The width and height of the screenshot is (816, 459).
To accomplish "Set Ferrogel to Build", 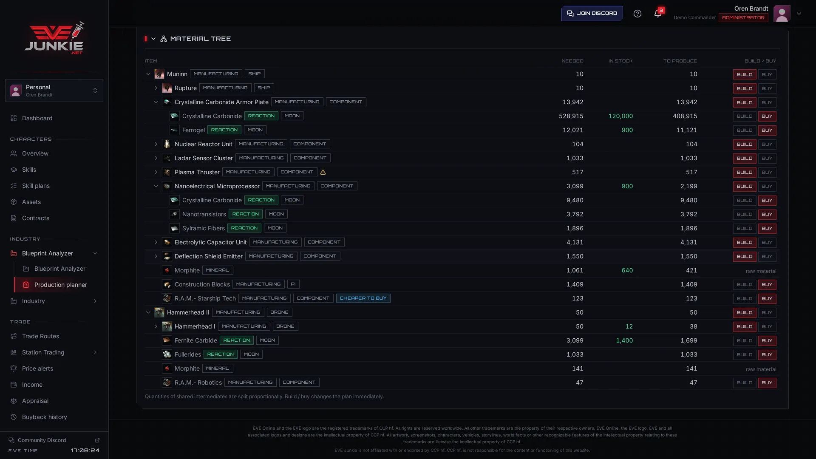I will [745, 130].
